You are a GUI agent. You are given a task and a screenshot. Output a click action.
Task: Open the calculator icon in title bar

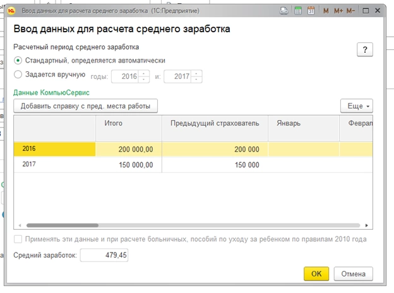[298, 11]
